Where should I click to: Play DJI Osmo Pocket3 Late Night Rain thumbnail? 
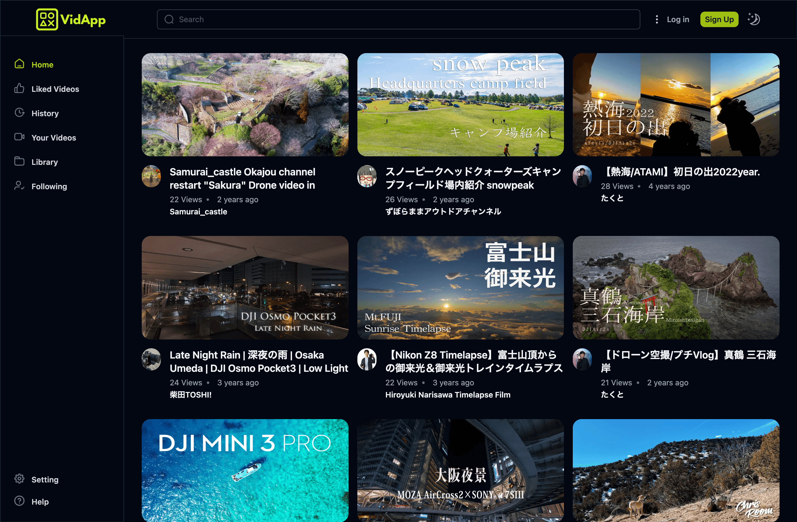click(x=245, y=287)
